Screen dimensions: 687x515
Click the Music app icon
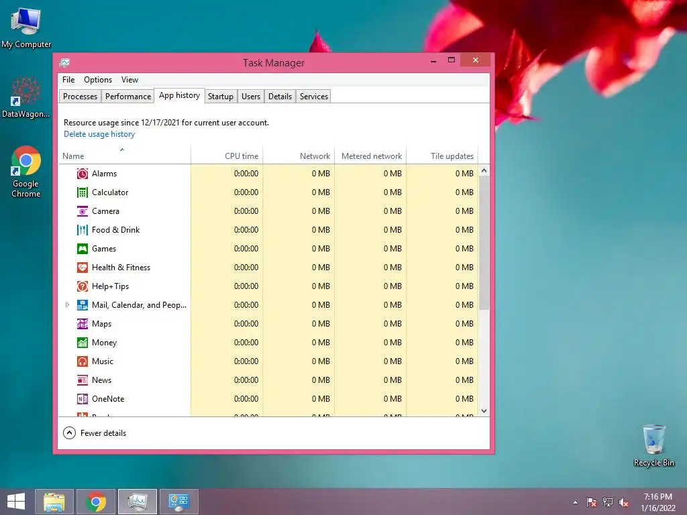83,361
